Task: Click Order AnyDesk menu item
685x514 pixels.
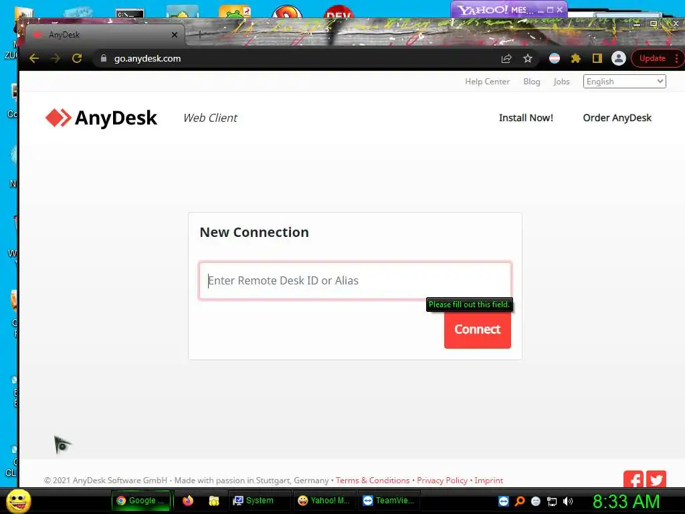Action: click(x=617, y=118)
